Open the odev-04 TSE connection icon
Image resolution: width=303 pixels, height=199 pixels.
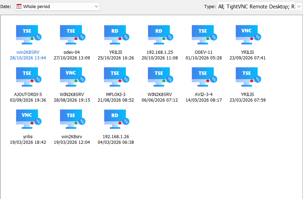72,35
